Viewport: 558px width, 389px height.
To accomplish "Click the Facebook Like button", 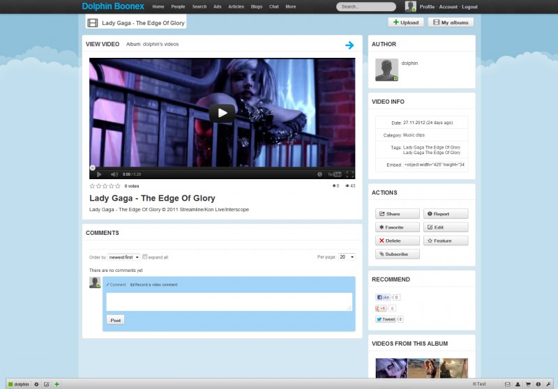I will coord(383,297).
